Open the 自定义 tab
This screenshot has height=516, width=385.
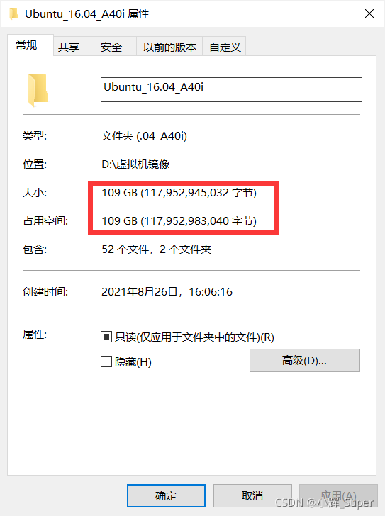(x=225, y=47)
